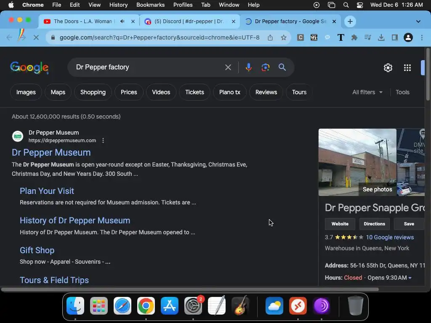Open App Store from the Dock
The image size is (431, 323).
pos(170,306)
